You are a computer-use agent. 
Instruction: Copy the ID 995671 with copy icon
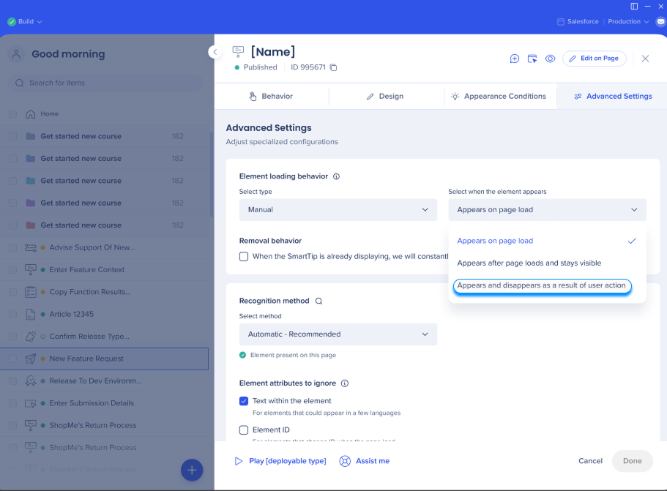pyautogui.click(x=334, y=67)
